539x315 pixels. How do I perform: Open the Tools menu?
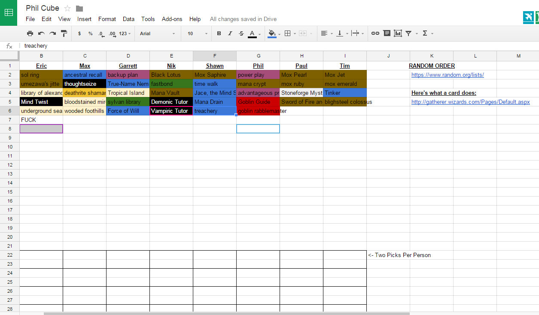(148, 19)
